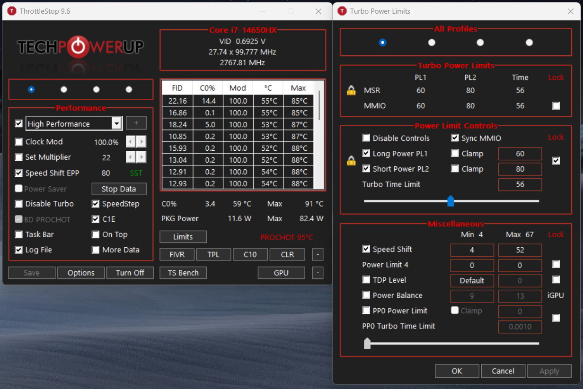Select the second profile radio in ThrottleStop
Image resolution: width=583 pixels, height=389 pixels.
tap(64, 89)
